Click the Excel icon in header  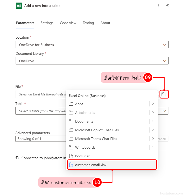coord(19,6)
